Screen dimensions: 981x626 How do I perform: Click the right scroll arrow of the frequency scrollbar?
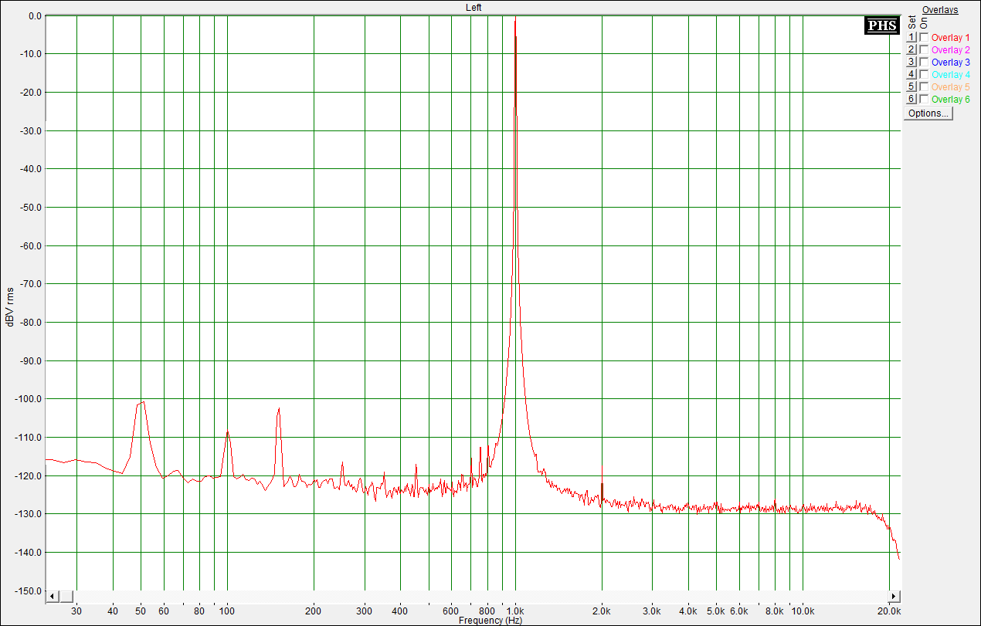(x=894, y=597)
